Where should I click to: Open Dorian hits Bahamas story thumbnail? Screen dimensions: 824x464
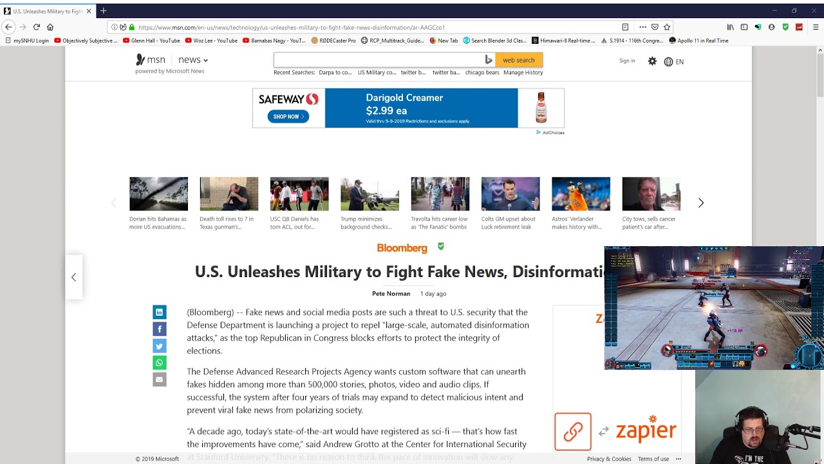[x=158, y=193]
